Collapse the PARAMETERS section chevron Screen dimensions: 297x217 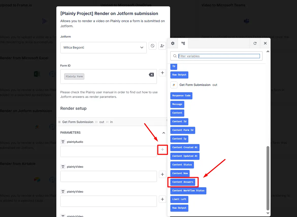coord(164,133)
